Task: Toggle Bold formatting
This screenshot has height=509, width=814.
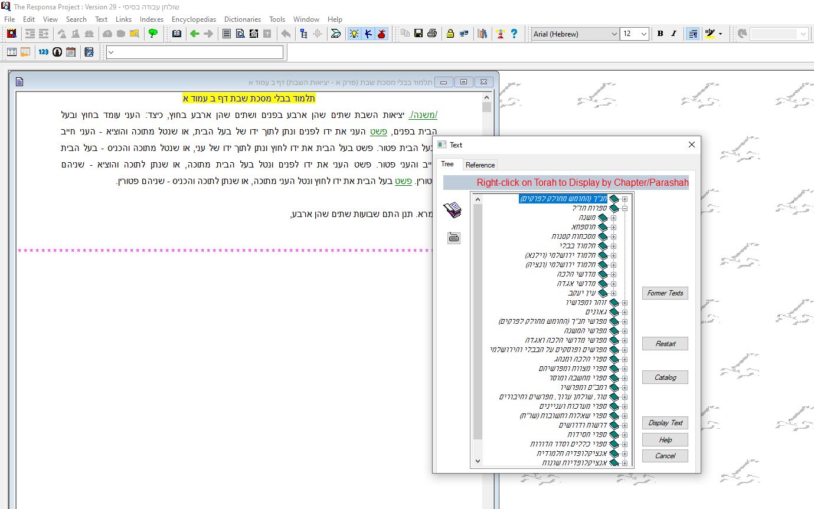Action: (661, 34)
